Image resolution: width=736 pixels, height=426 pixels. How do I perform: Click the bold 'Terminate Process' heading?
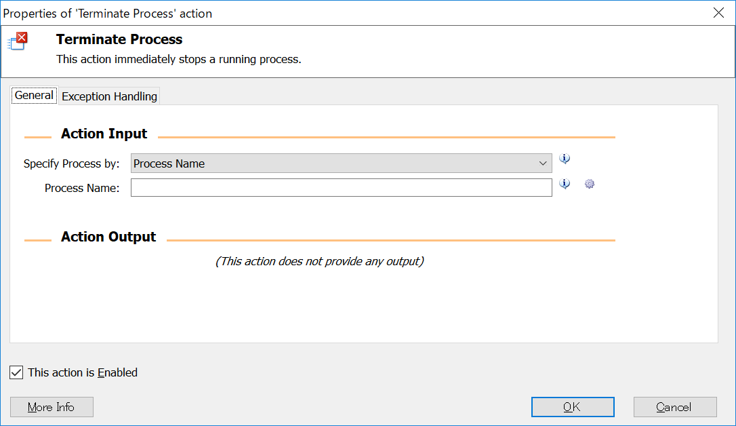(x=119, y=39)
